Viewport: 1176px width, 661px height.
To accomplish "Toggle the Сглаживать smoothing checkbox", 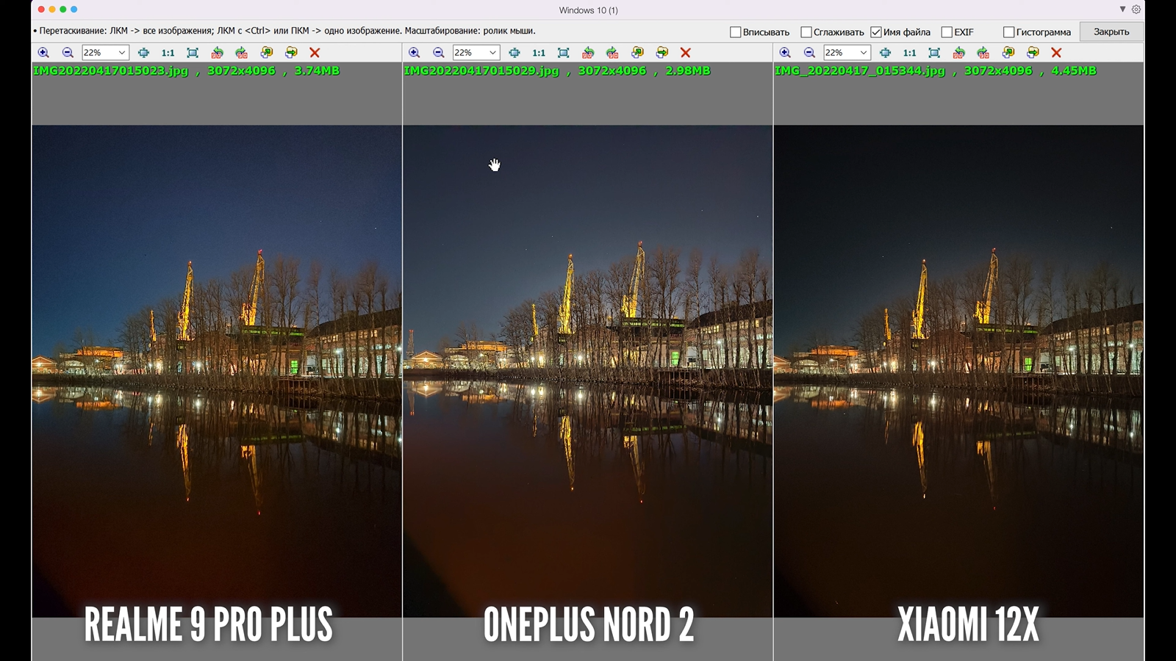I will (806, 32).
